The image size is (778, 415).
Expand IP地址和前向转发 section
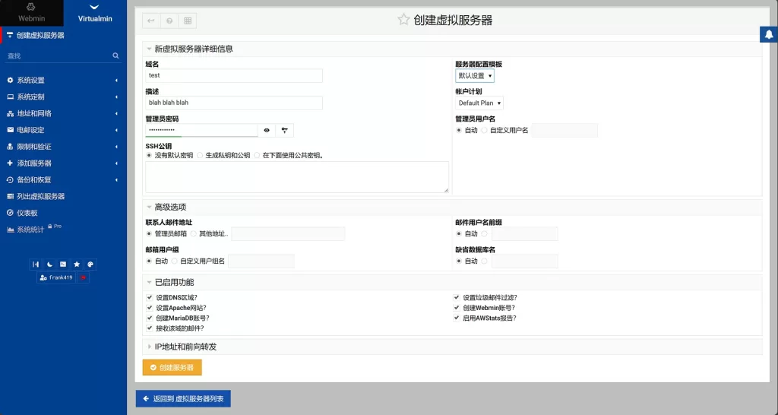click(x=185, y=347)
